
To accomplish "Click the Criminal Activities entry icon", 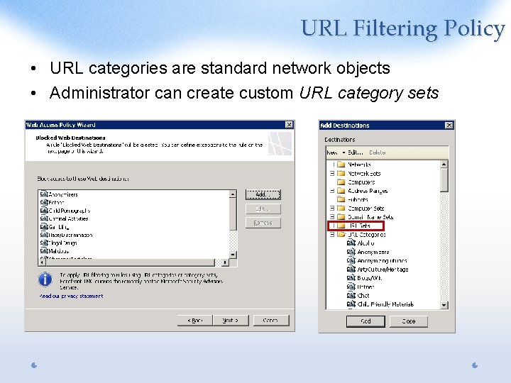I will (x=44, y=218).
